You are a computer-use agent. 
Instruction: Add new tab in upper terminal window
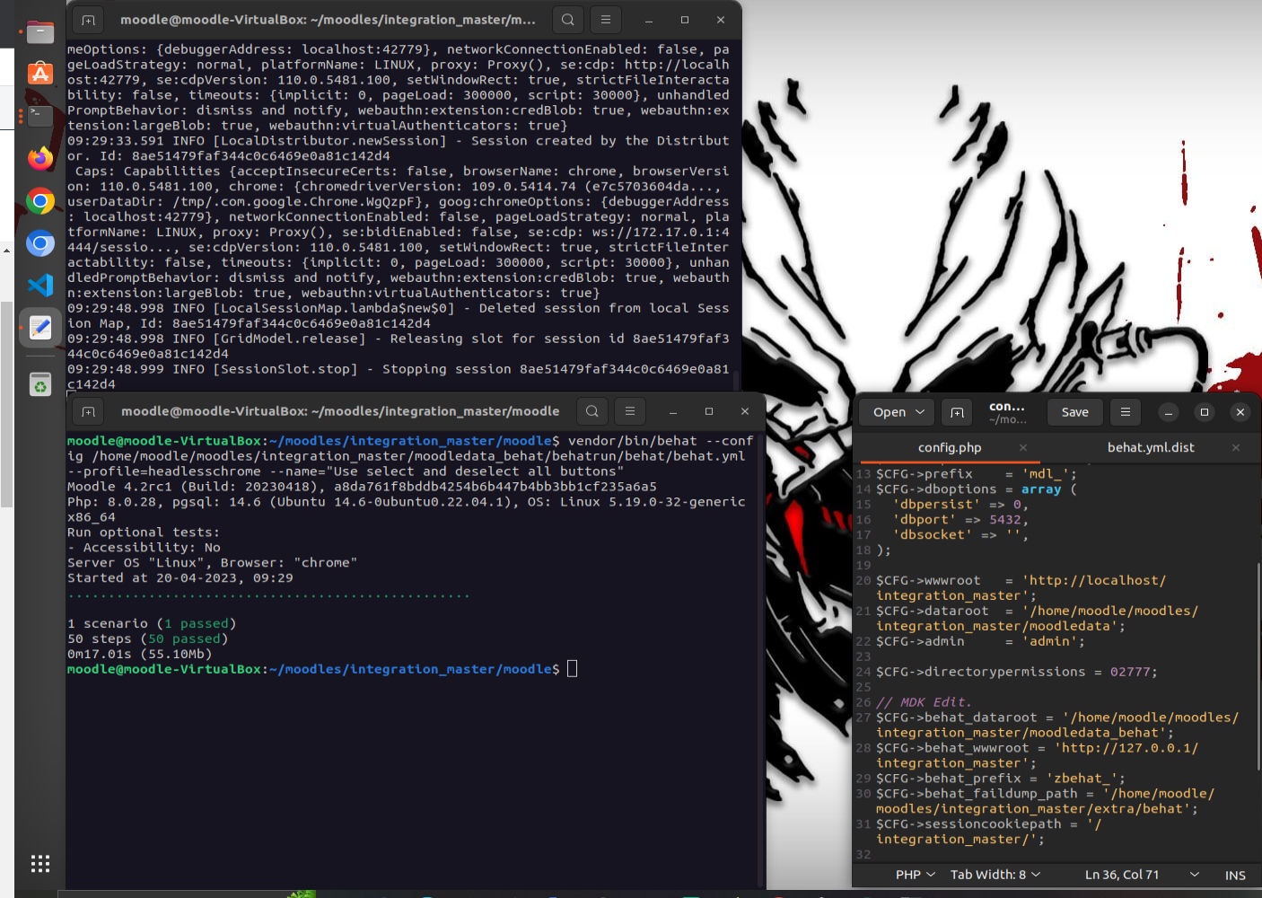coord(88,19)
